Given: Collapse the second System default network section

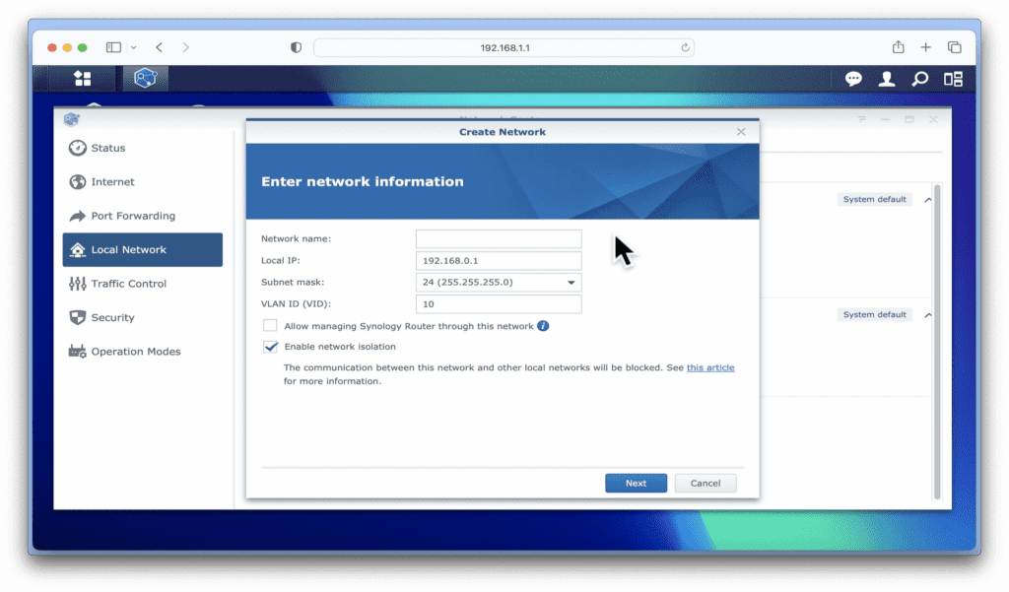Looking at the screenshot, I should click(x=928, y=314).
